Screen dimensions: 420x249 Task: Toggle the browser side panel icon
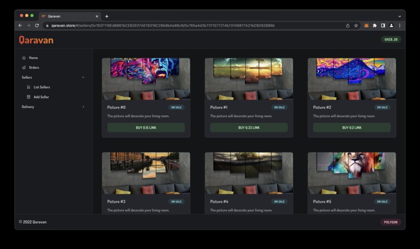[x=383, y=26]
